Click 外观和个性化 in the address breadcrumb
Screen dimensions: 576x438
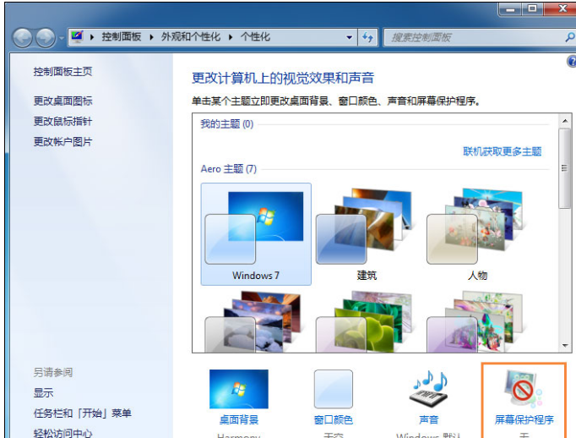click(x=191, y=36)
